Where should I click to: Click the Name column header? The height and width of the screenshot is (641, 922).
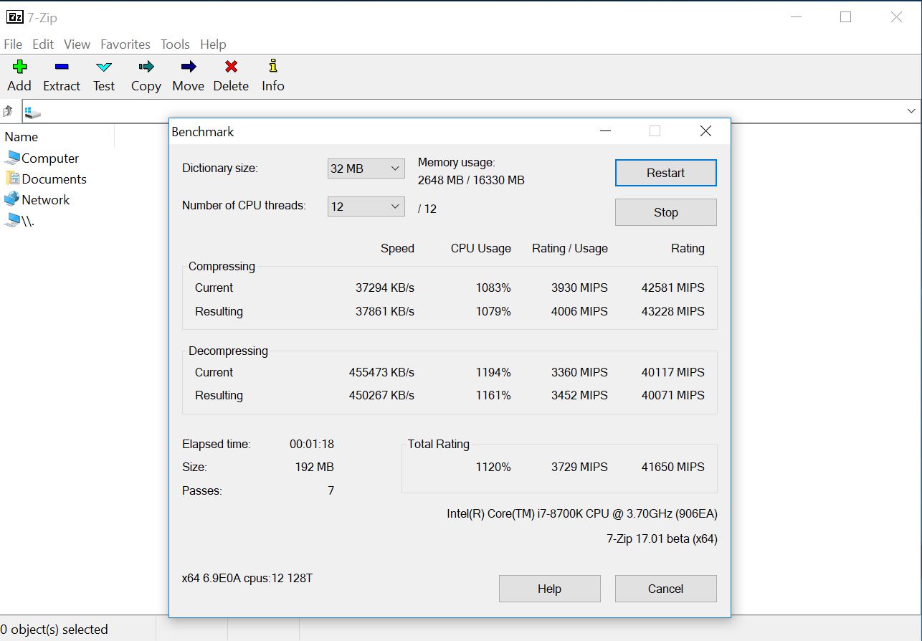(22, 137)
